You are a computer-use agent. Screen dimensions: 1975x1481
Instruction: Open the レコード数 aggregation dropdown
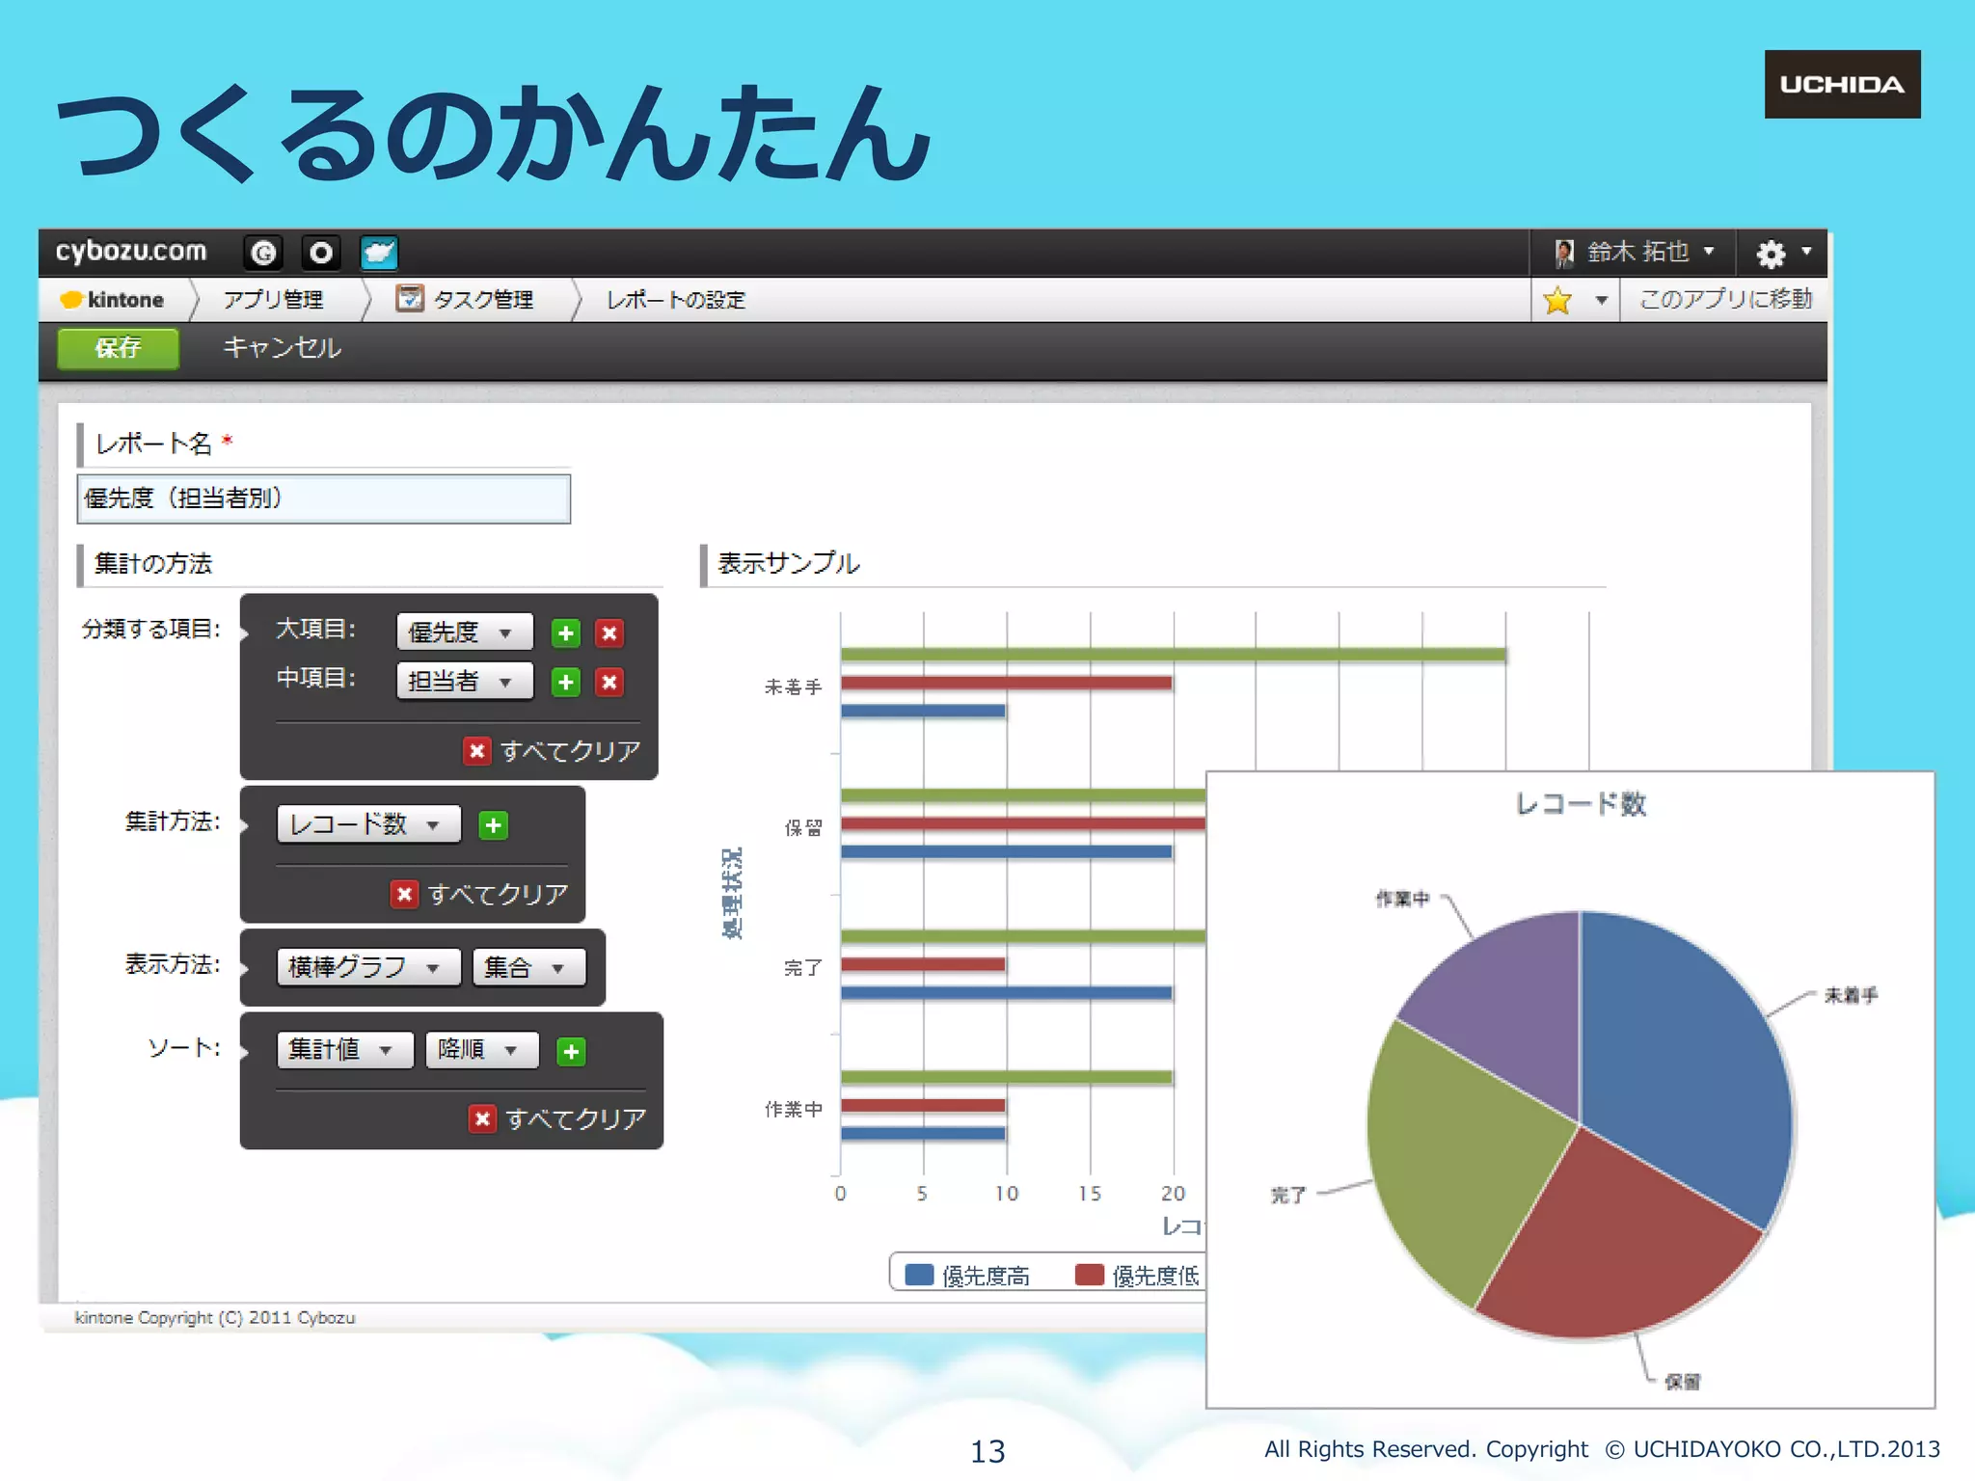367,824
